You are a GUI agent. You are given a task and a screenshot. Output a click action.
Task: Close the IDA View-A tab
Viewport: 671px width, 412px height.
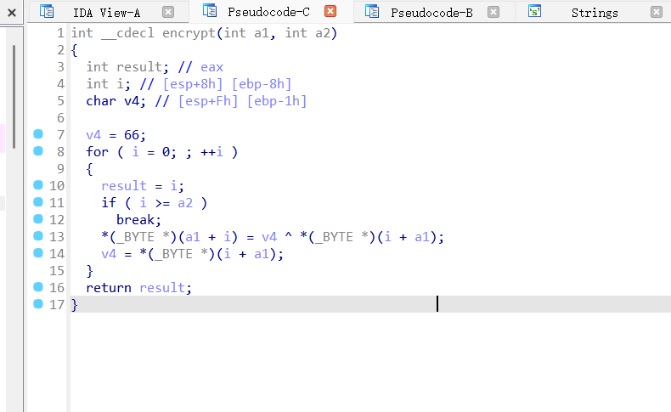click(168, 12)
